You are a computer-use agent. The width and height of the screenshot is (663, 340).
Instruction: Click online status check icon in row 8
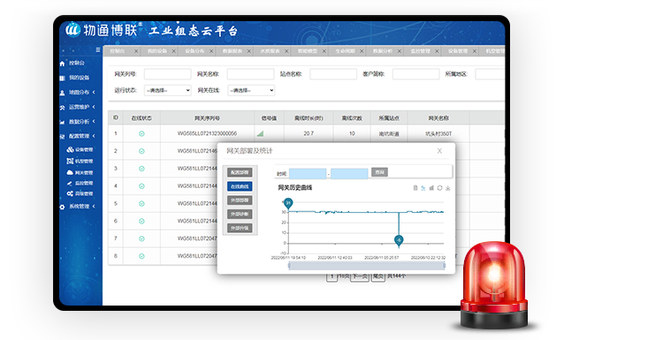(x=141, y=256)
